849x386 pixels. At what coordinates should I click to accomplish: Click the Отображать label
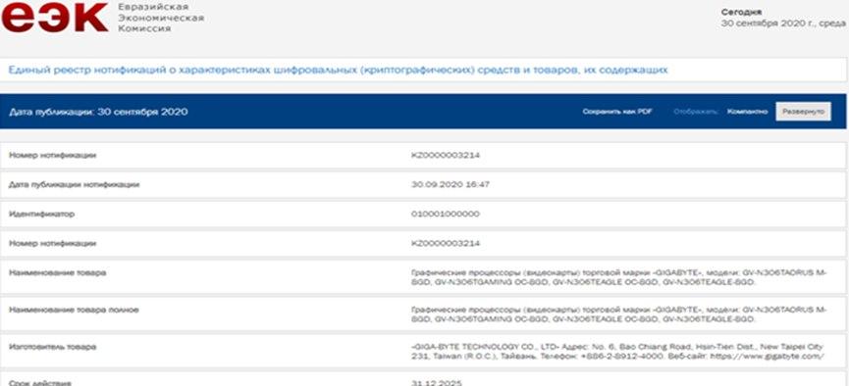(696, 112)
